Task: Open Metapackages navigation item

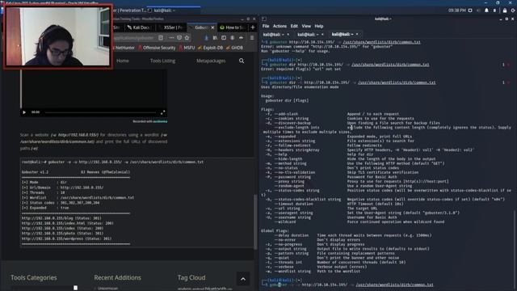Action: click(x=211, y=61)
